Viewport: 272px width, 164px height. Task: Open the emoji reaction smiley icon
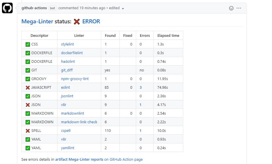pyautogui.click(x=231, y=8)
